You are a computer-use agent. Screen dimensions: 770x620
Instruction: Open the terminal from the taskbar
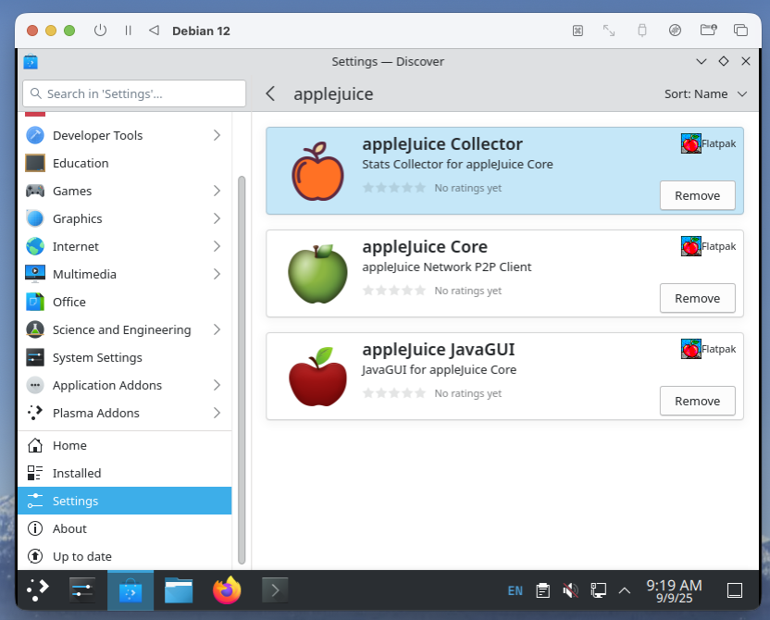[x=275, y=590]
